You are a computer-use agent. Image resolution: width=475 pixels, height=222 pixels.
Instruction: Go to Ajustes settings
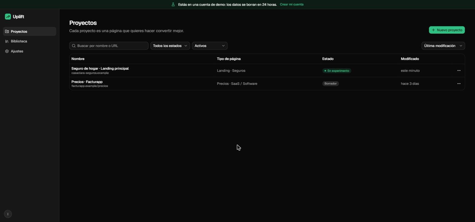30,51
